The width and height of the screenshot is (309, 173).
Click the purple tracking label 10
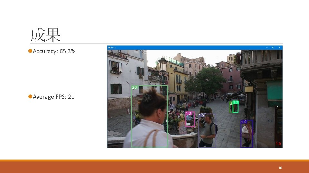click(201, 115)
